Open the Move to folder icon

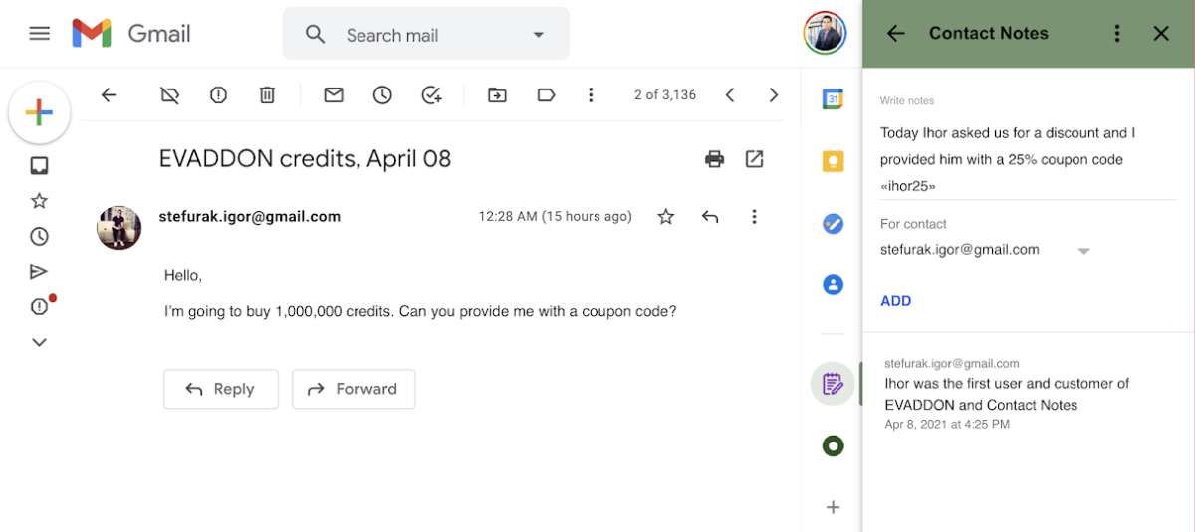tap(496, 95)
